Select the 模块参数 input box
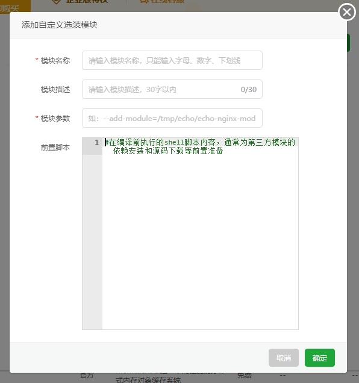The height and width of the screenshot is (383, 359). pyautogui.click(x=172, y=118)
